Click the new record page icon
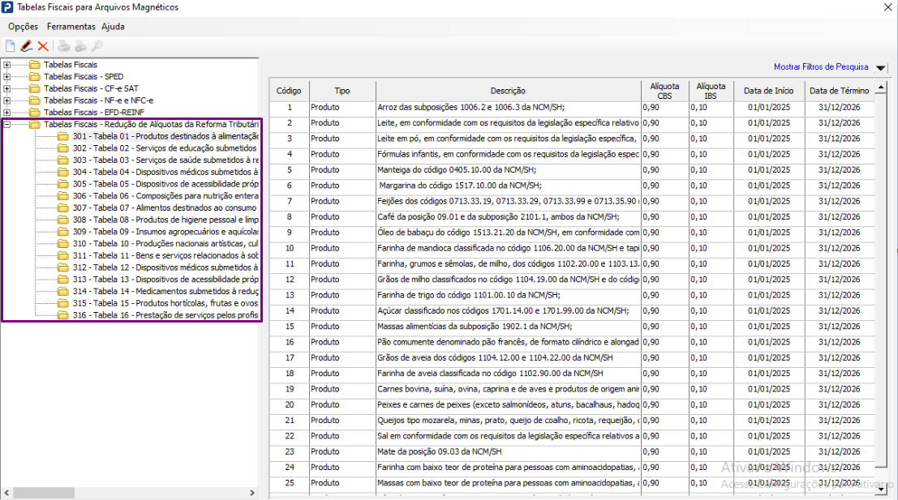The image size is (898, 500). pos(11,47)
